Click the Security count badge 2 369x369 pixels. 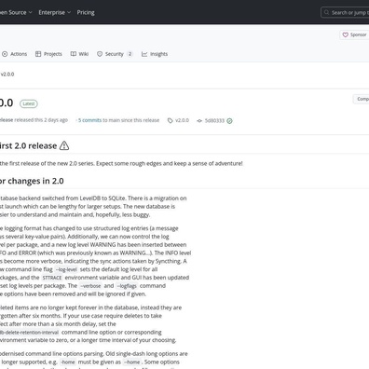[130, 54]
